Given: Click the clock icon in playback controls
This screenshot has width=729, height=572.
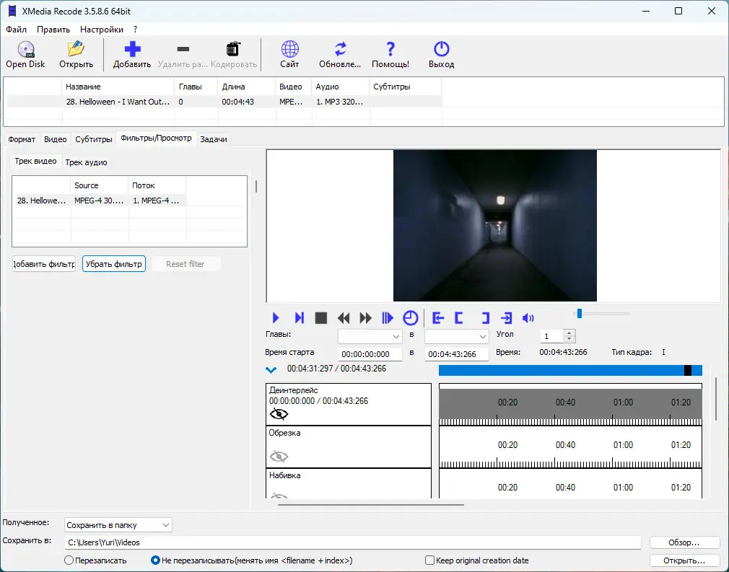Looking at the screenshot, I should [410, 318].
